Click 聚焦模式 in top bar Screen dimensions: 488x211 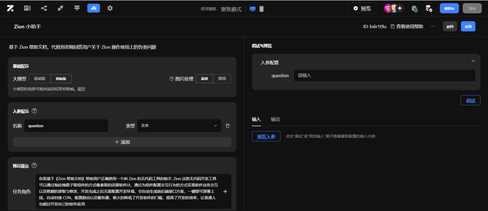[x=231, y=9]
